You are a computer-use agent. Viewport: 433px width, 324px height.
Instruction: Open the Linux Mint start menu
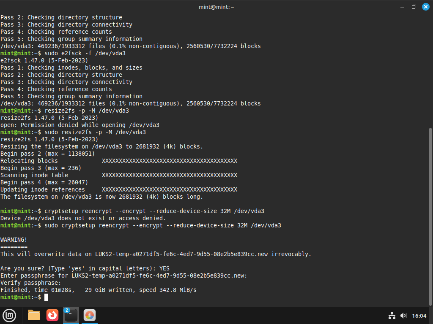tap(9, 315)
